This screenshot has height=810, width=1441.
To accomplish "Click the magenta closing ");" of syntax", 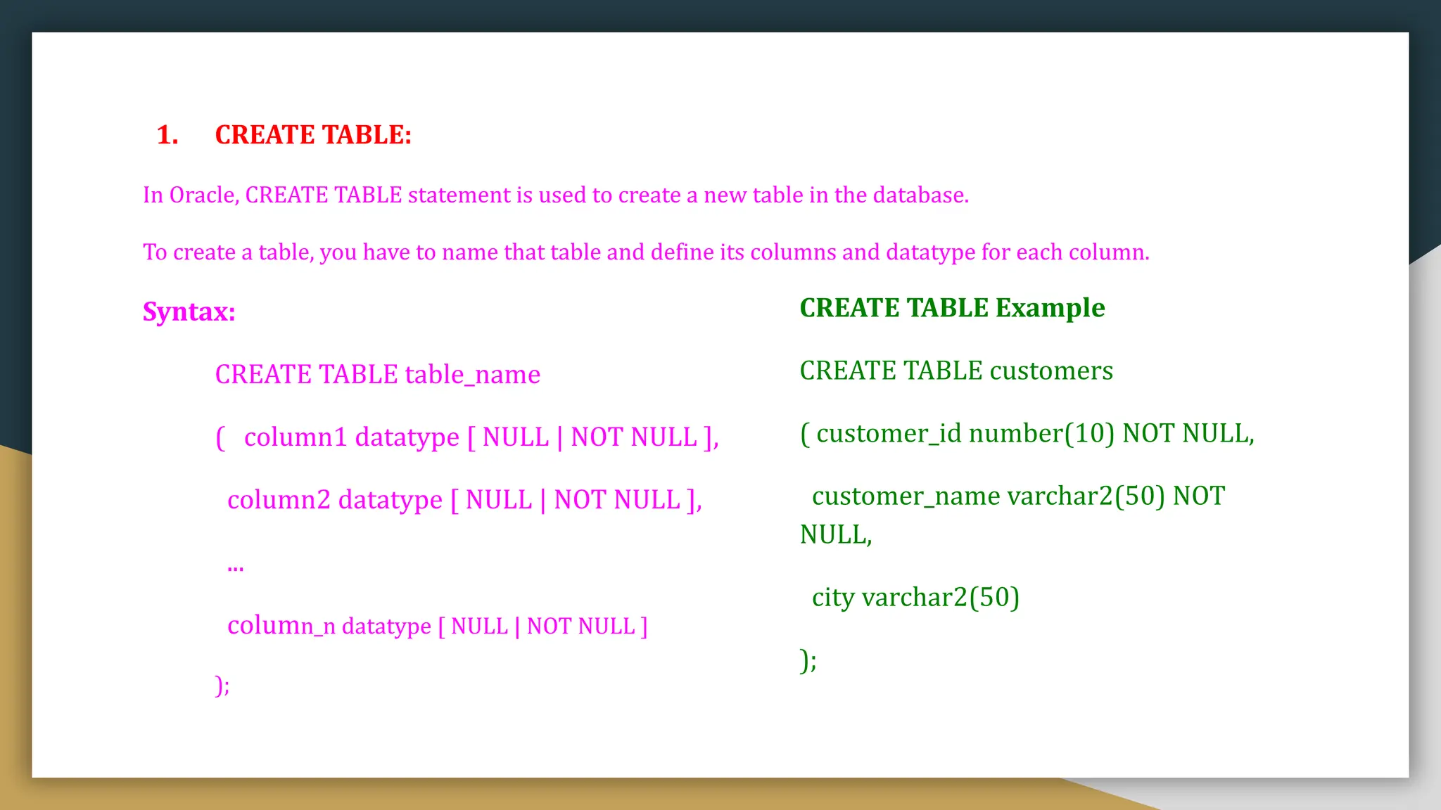I will (x=222, y=685).
